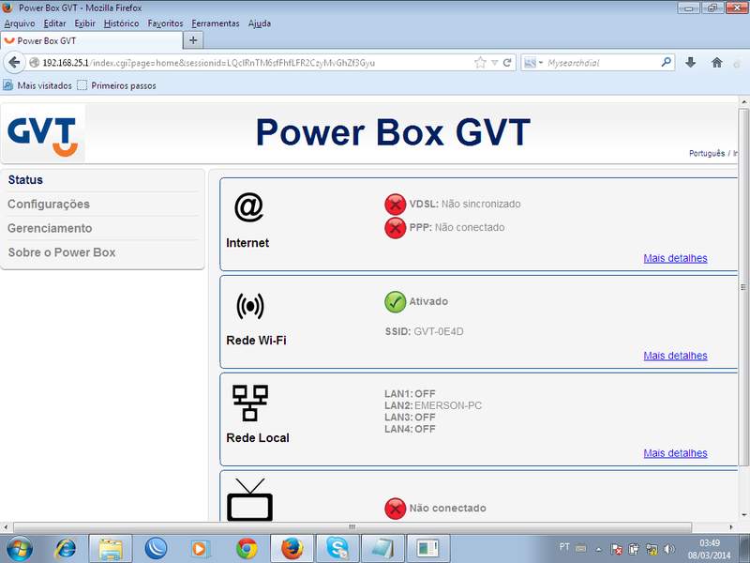Viewport: 750px width, 563px height.
Task: Click the Rede Local network icon
Action: (x=250, y=403)
